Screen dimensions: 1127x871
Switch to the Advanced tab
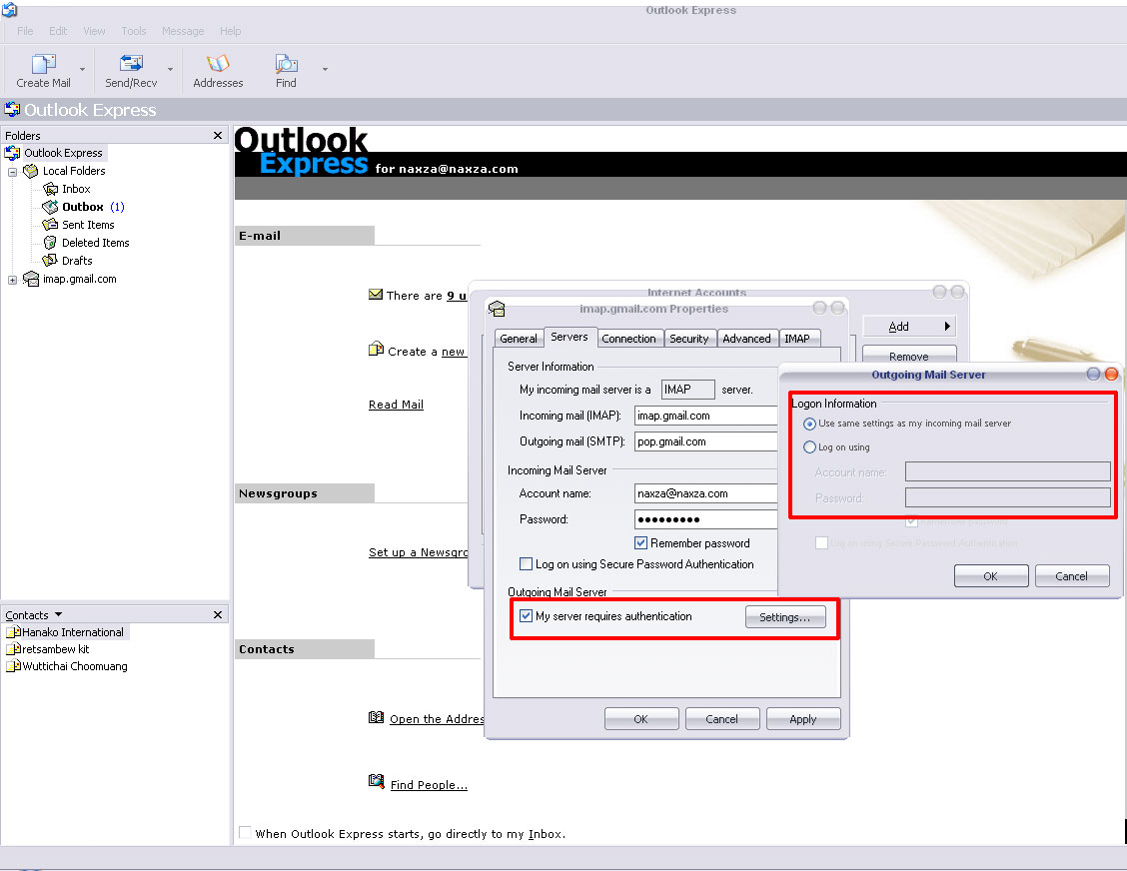[746, 339]
